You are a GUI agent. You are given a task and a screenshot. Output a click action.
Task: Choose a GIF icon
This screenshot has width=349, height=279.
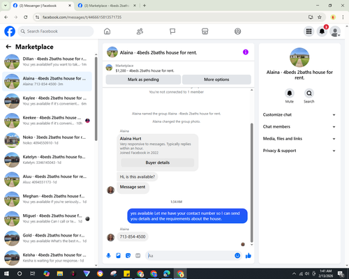pyautogui.click(x=138, y=256)
